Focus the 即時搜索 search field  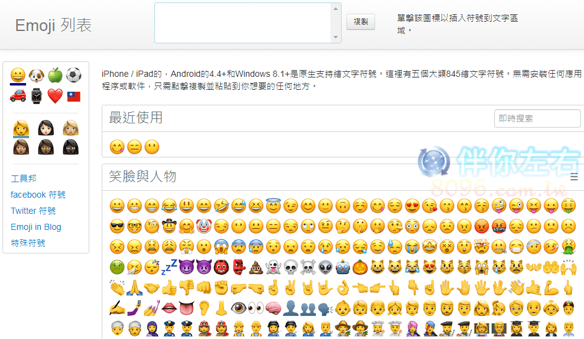click(x=537, y=118)
